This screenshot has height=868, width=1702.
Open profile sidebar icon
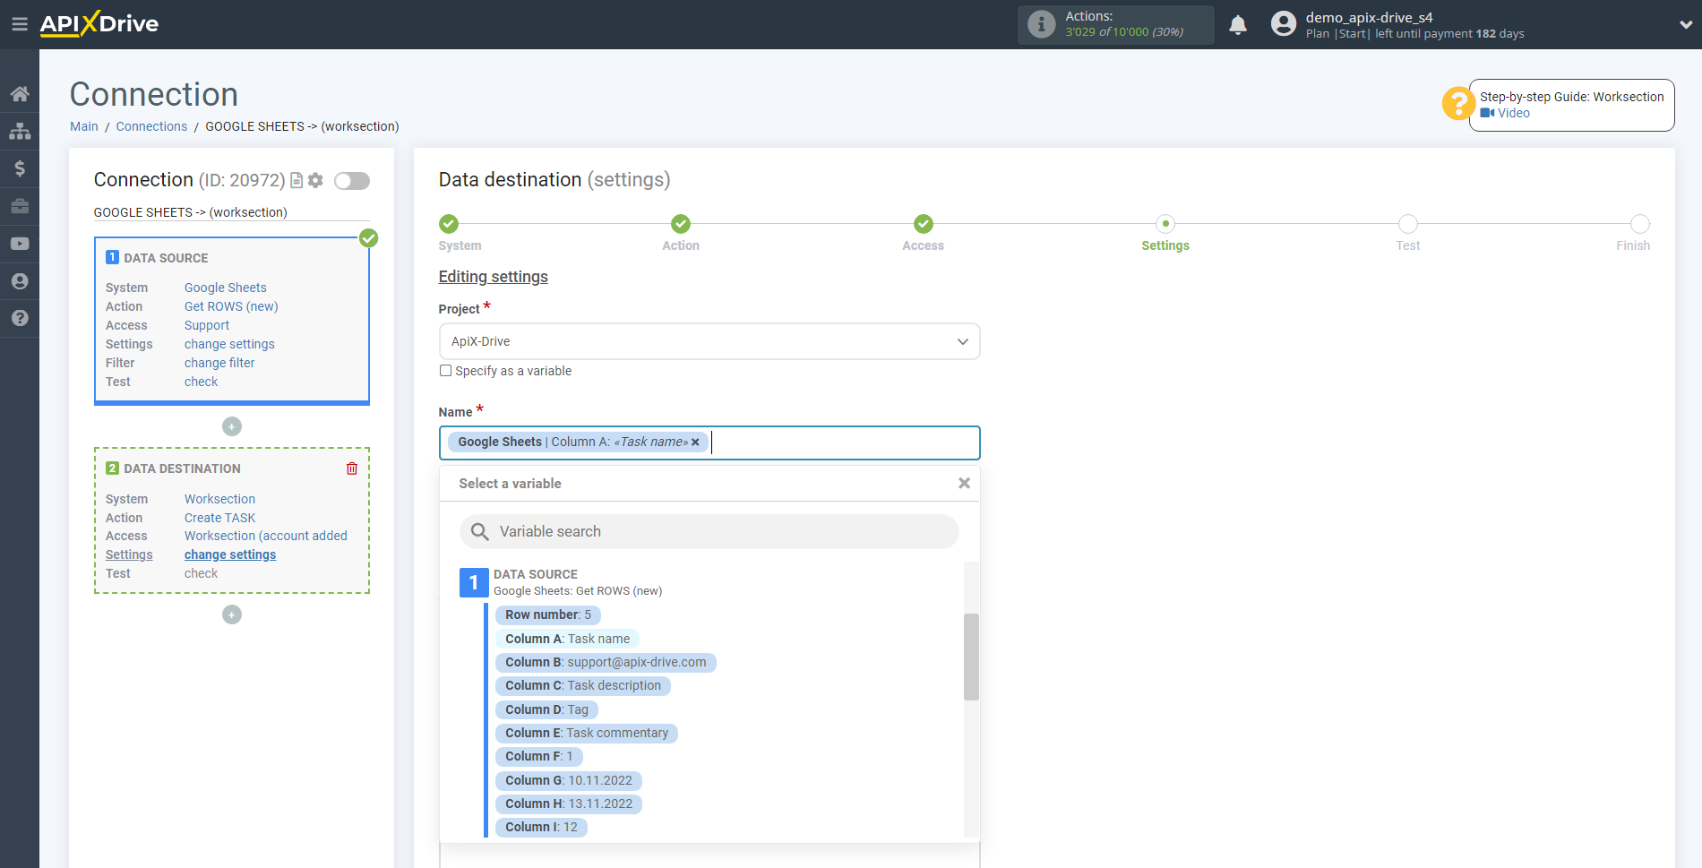pos(20,281)
